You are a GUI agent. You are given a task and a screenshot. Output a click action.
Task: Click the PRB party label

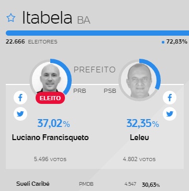click(x=80, y=91)
